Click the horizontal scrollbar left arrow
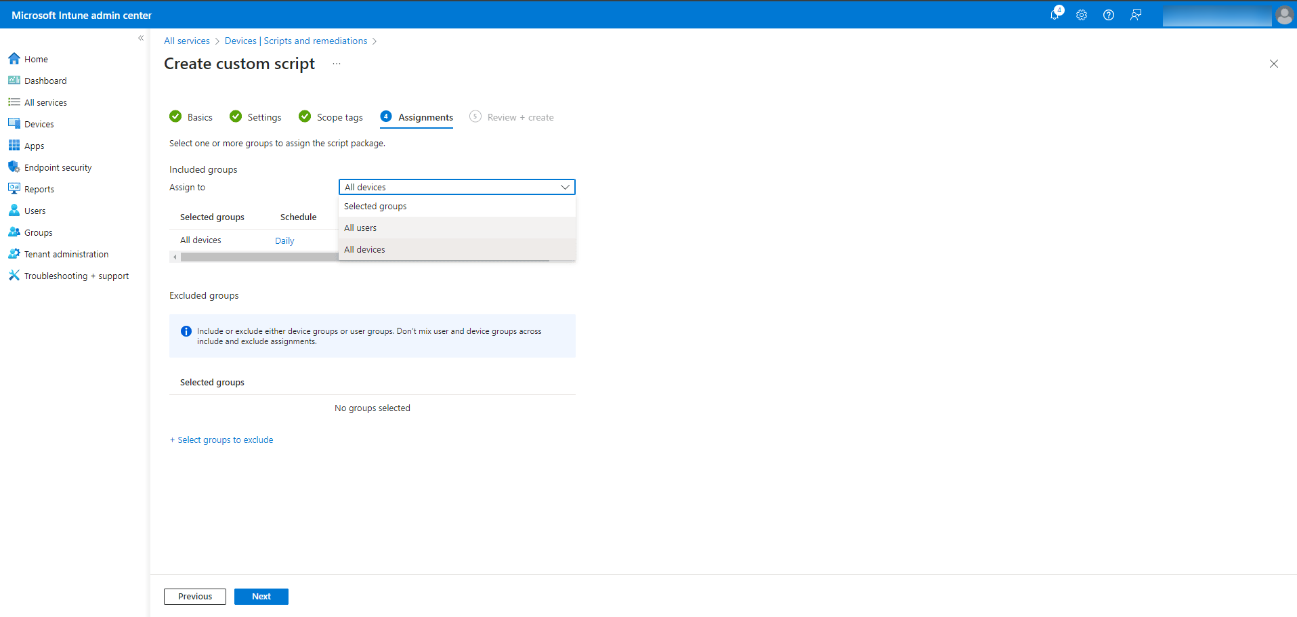This screenshot has height=617, width=1297. 175,257
